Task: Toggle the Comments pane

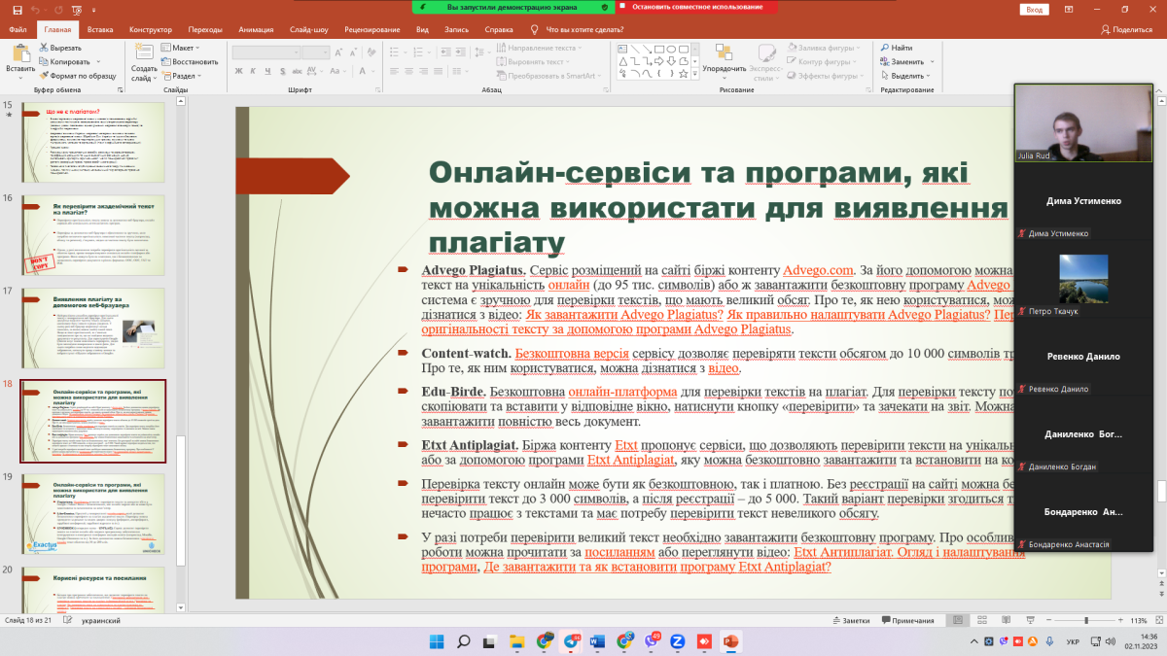Action: point(907,620)
